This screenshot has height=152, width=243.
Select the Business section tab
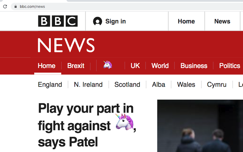pyautogui.click(x=194, y=66)
